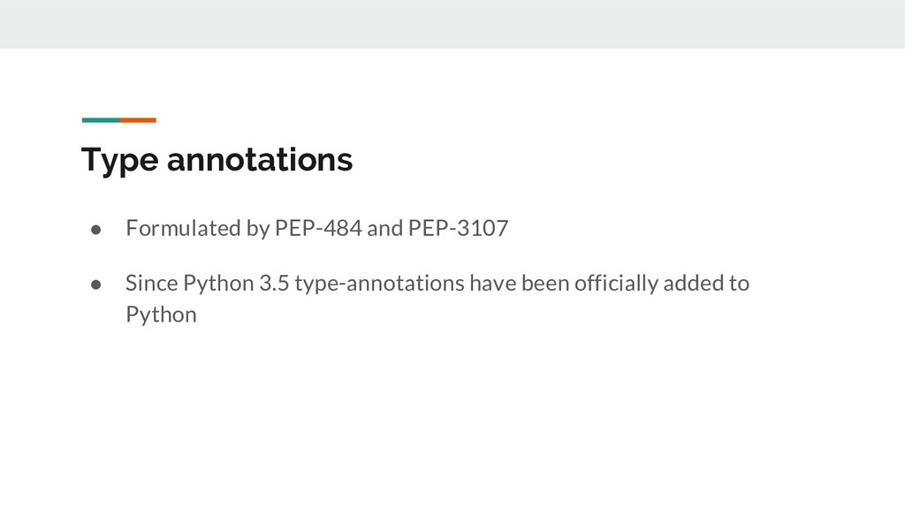Click the word "Type" in the title
This screenshot has width=905, height=509.
coord(119,161)
